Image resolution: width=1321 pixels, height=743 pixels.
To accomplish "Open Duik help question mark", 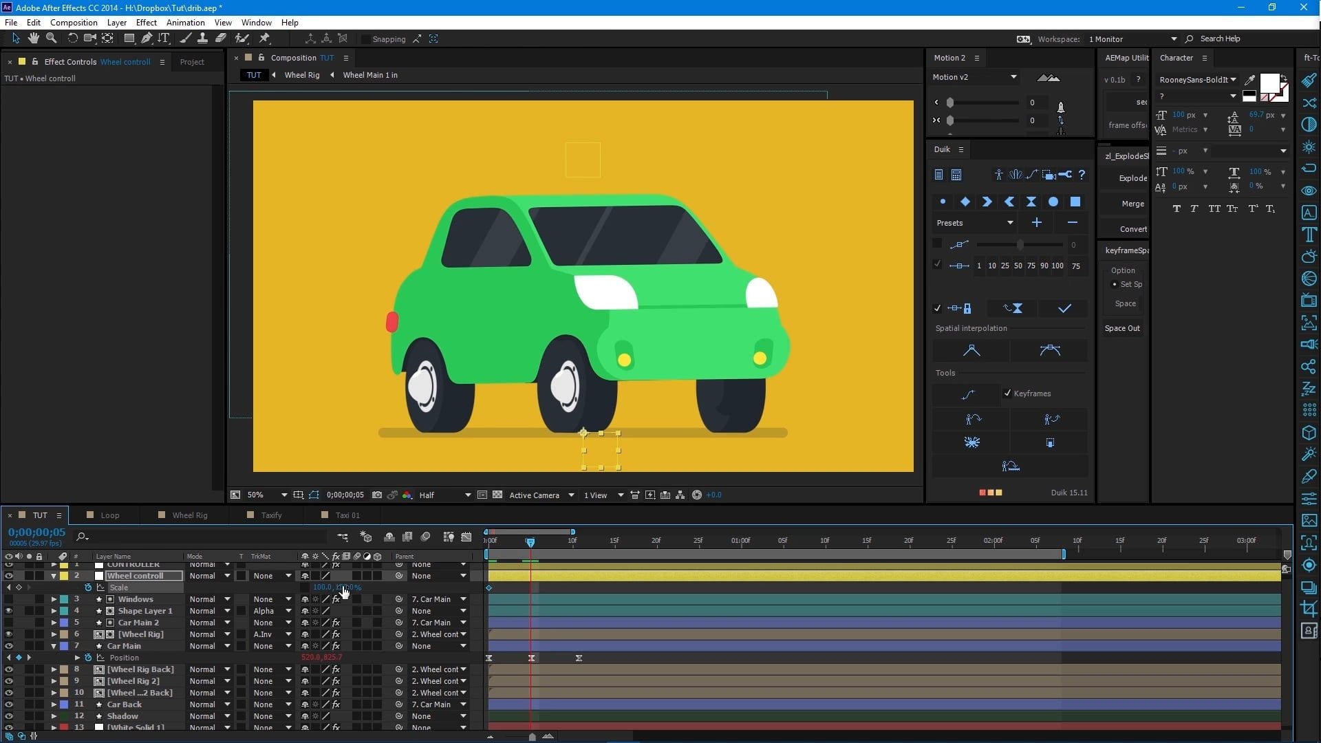I will tap(1082, 175).
